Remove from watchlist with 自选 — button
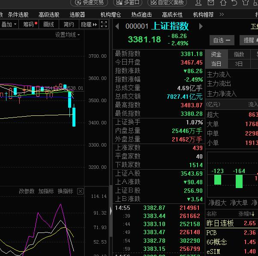Image resolution: width=258 pixels, height=256 pixels. (x=222, y=40)
